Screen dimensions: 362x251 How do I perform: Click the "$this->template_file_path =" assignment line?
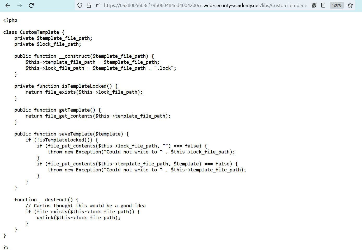point(93,62)
